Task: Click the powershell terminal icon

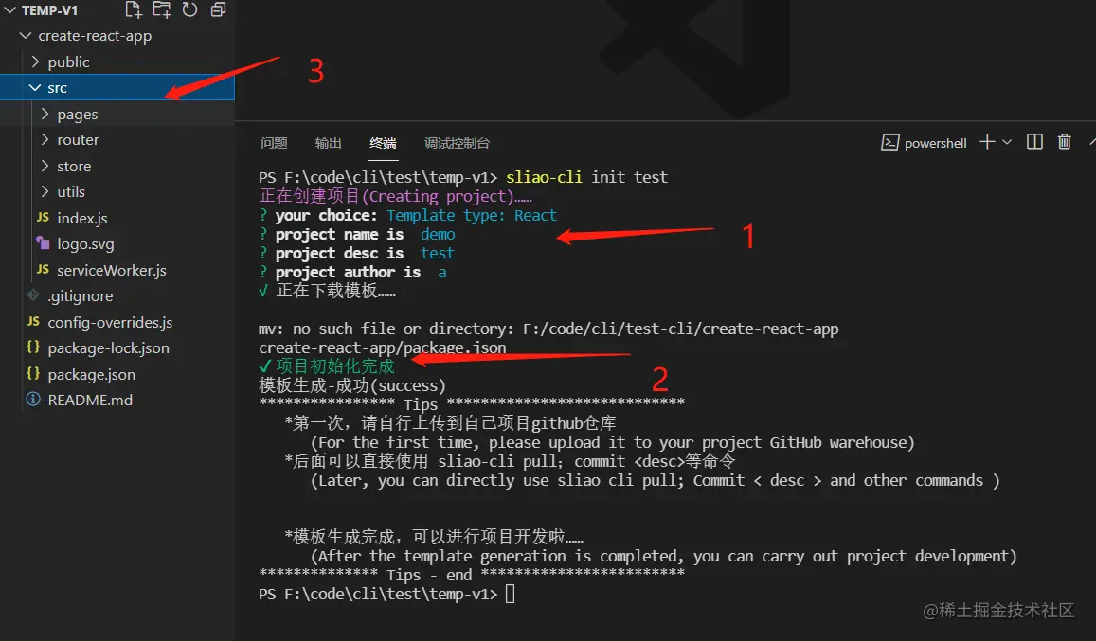Action: point(889,143)
